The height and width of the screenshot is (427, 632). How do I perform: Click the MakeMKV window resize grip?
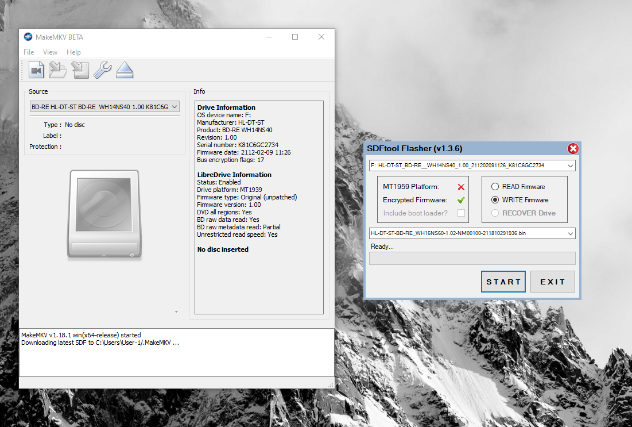click(x=331, y=386)
